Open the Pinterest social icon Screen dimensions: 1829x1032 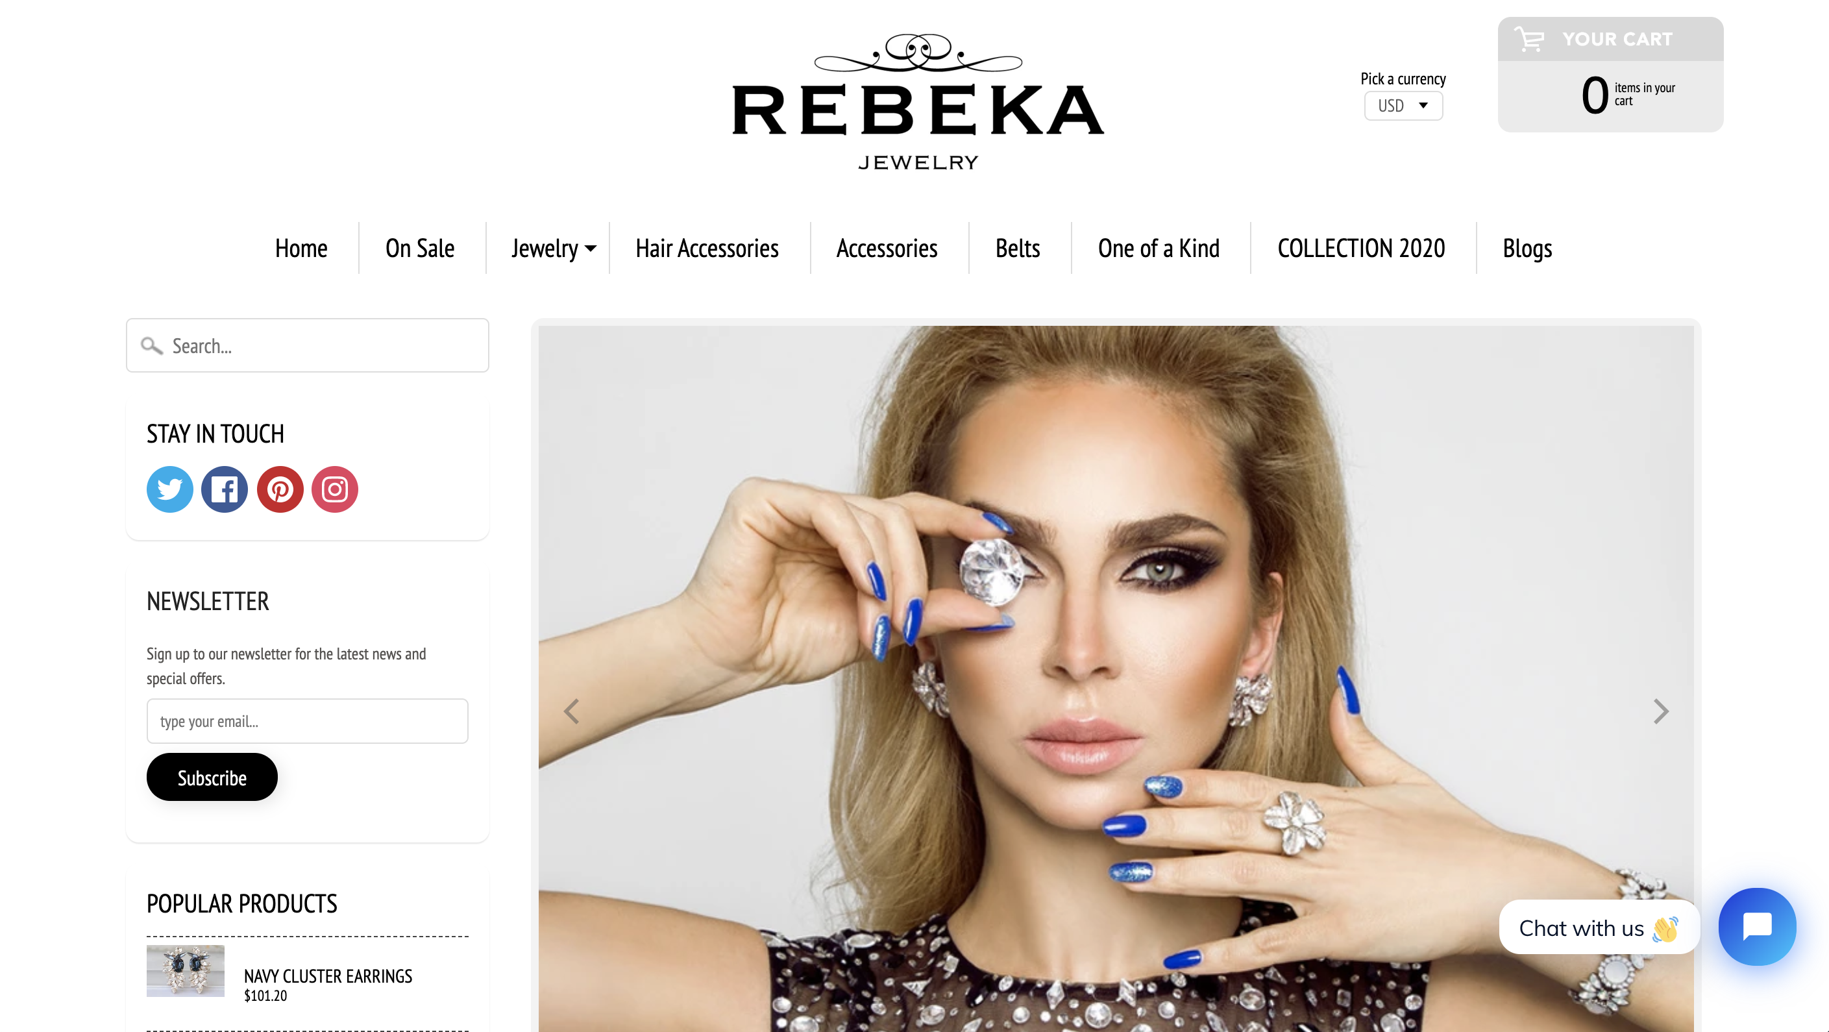coord(280,489)
